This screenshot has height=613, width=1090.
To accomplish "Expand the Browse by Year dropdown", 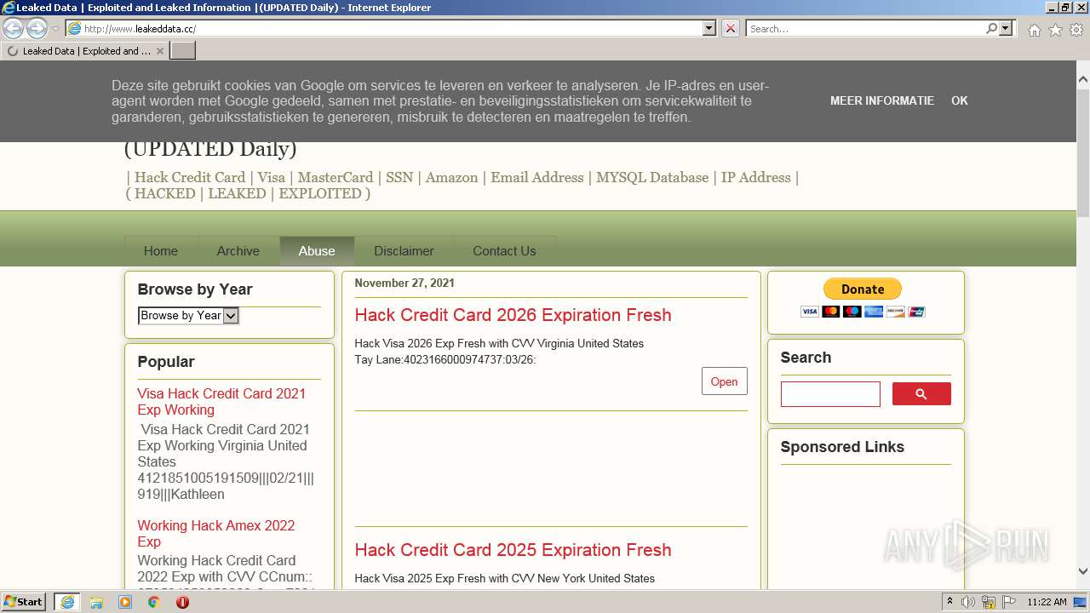I will 188,316.
